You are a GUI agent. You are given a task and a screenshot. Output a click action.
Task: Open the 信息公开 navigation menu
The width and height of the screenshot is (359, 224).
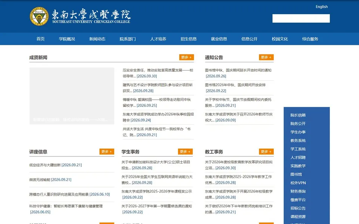click(249, 39)
